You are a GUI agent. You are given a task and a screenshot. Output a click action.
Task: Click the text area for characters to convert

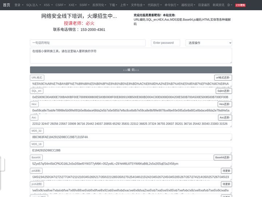point(131,55)
